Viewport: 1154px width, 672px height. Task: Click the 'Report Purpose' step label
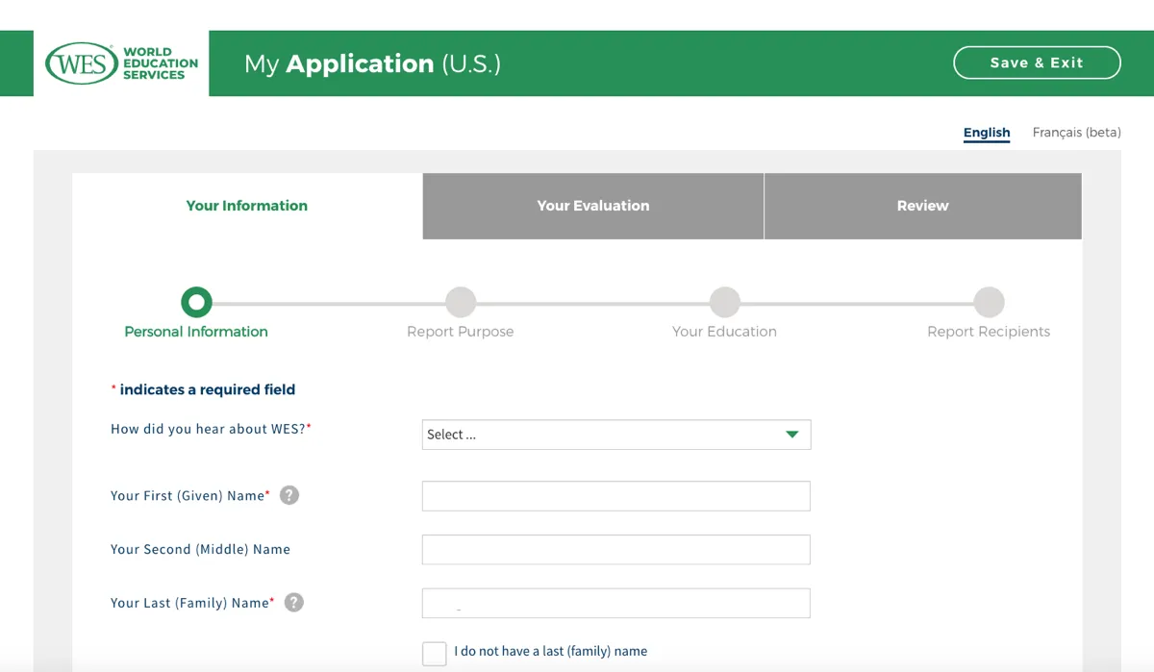coord(461,332)
